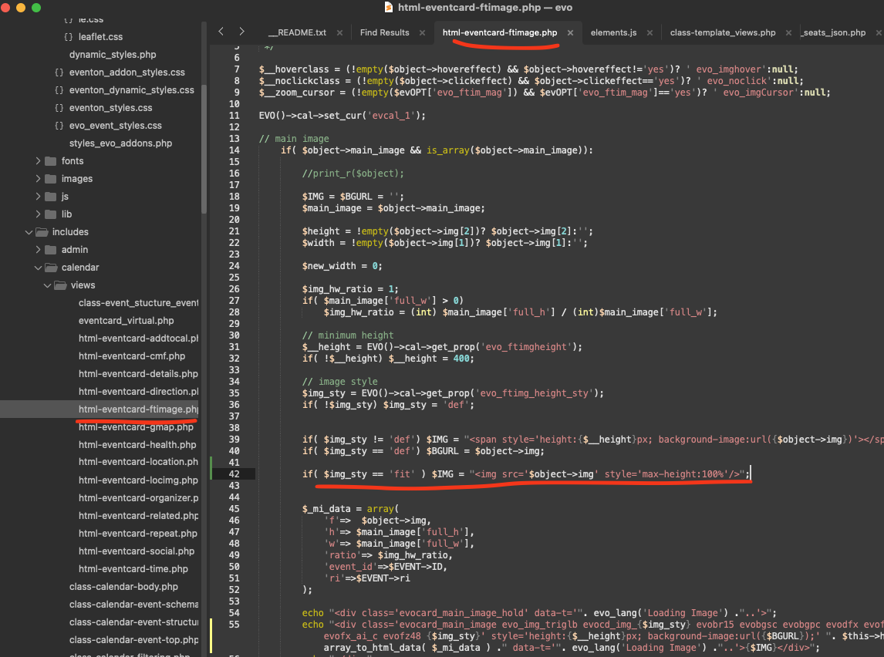The height and width of the screenshot is (657, 884).
Task: Click the back navigation arrow in tab bar
Action: (221, 32)
